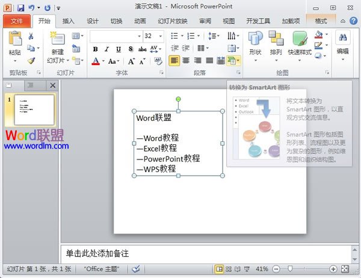Increase font size with large A icon
This screenshot has width=361, height=278.
(x=131, y=61)
